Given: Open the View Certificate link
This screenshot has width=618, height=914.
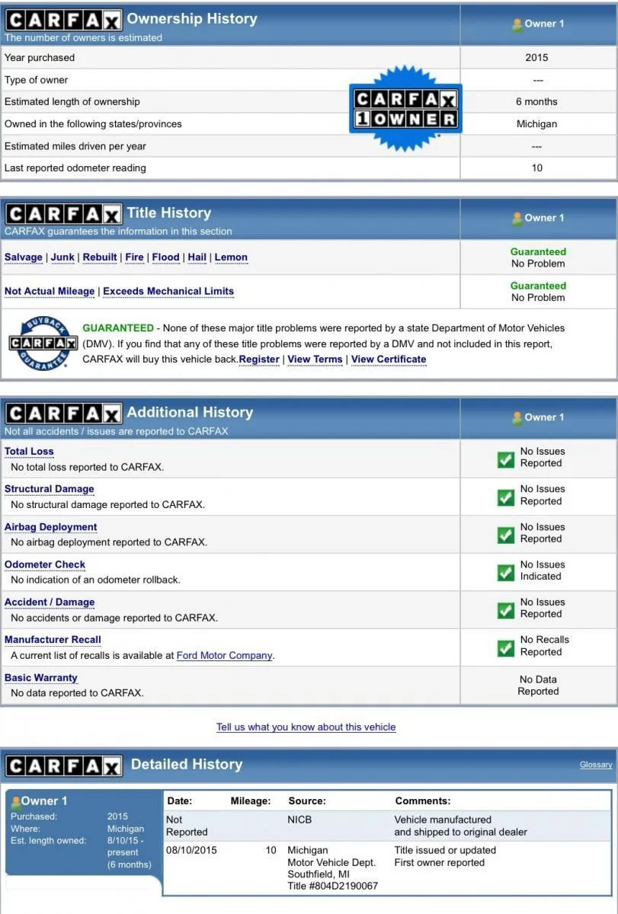Looking at the screenshot, I should click(x=389, y=360).
